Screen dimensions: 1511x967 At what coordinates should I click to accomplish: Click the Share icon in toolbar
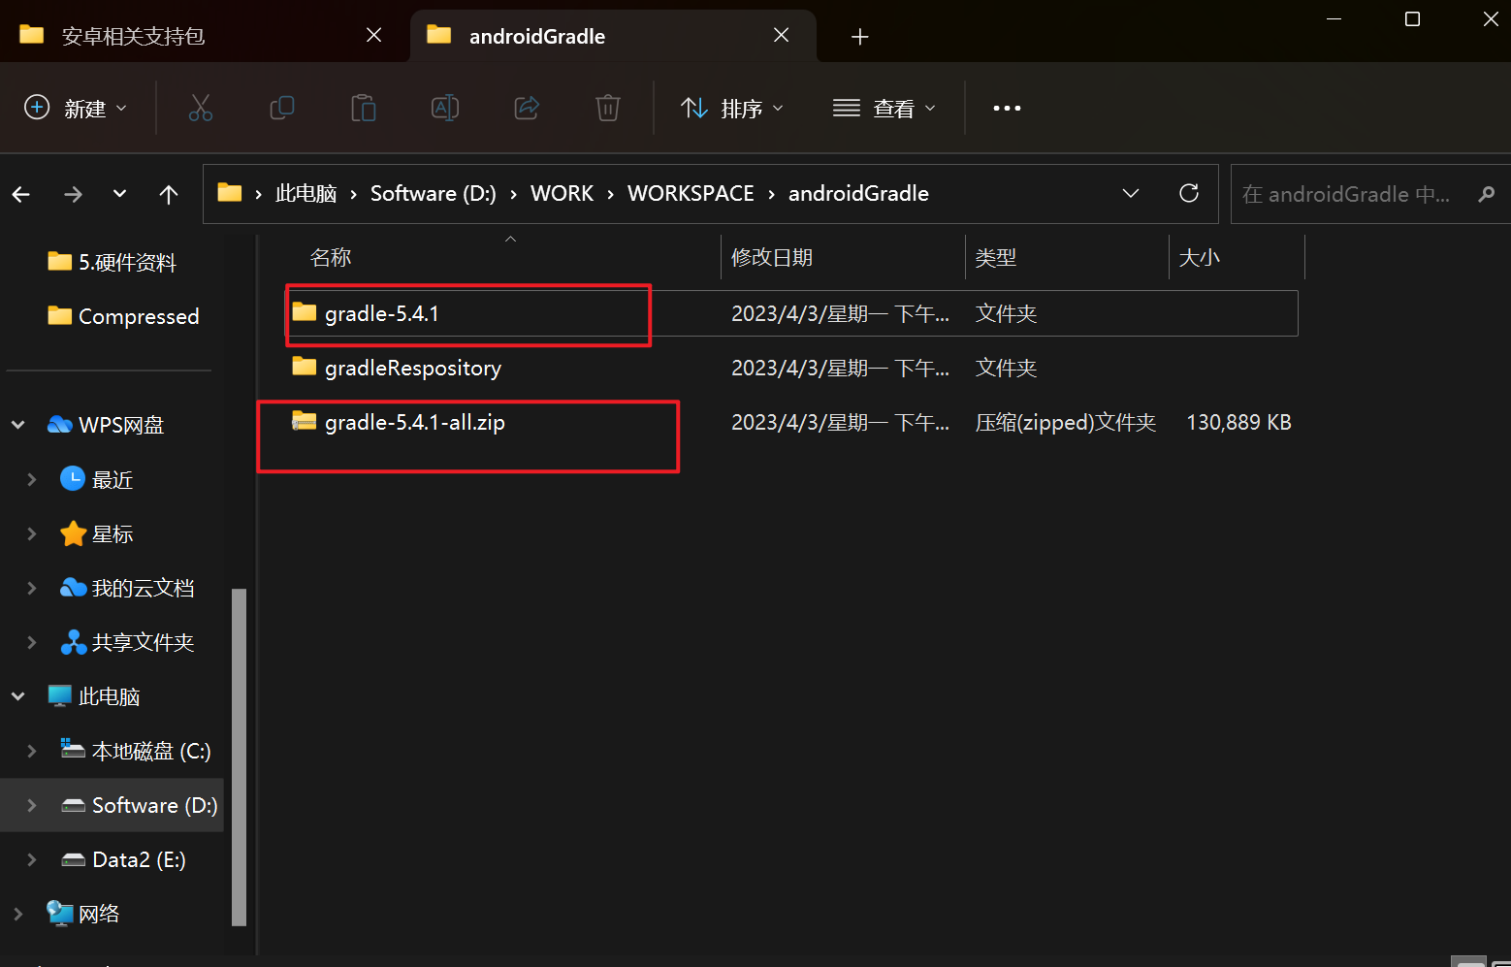[527, 108]
